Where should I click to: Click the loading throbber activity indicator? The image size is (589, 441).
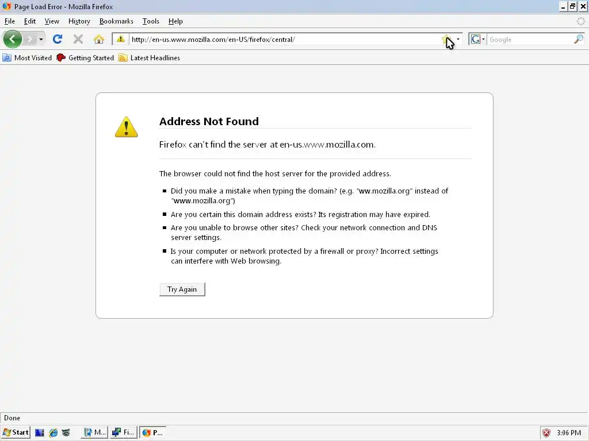tap(581, 21)
